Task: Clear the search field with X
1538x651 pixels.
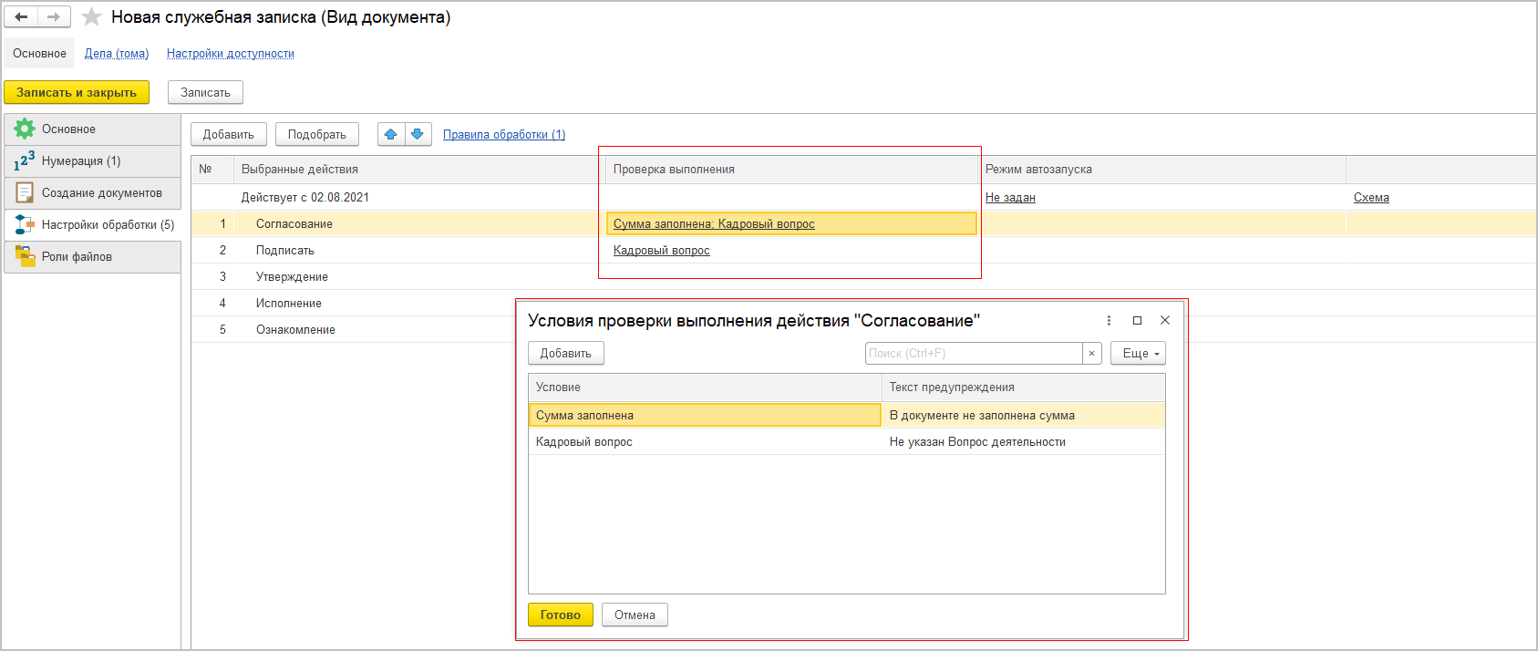Action: 1091,354
